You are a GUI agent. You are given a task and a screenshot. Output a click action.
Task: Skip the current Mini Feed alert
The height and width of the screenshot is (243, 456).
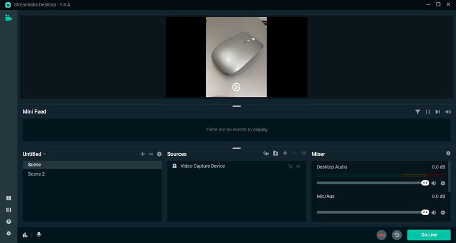(x=438, y=112)
